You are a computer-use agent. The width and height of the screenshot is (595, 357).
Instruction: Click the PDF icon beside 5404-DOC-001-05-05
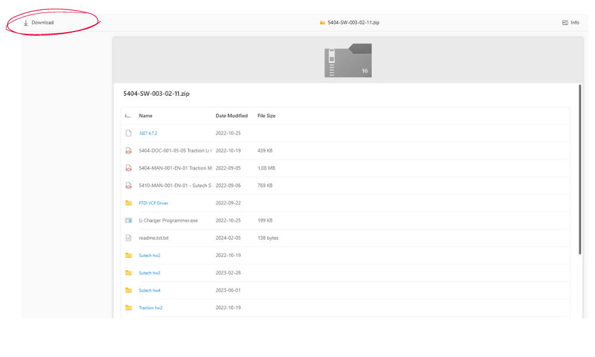129,151
